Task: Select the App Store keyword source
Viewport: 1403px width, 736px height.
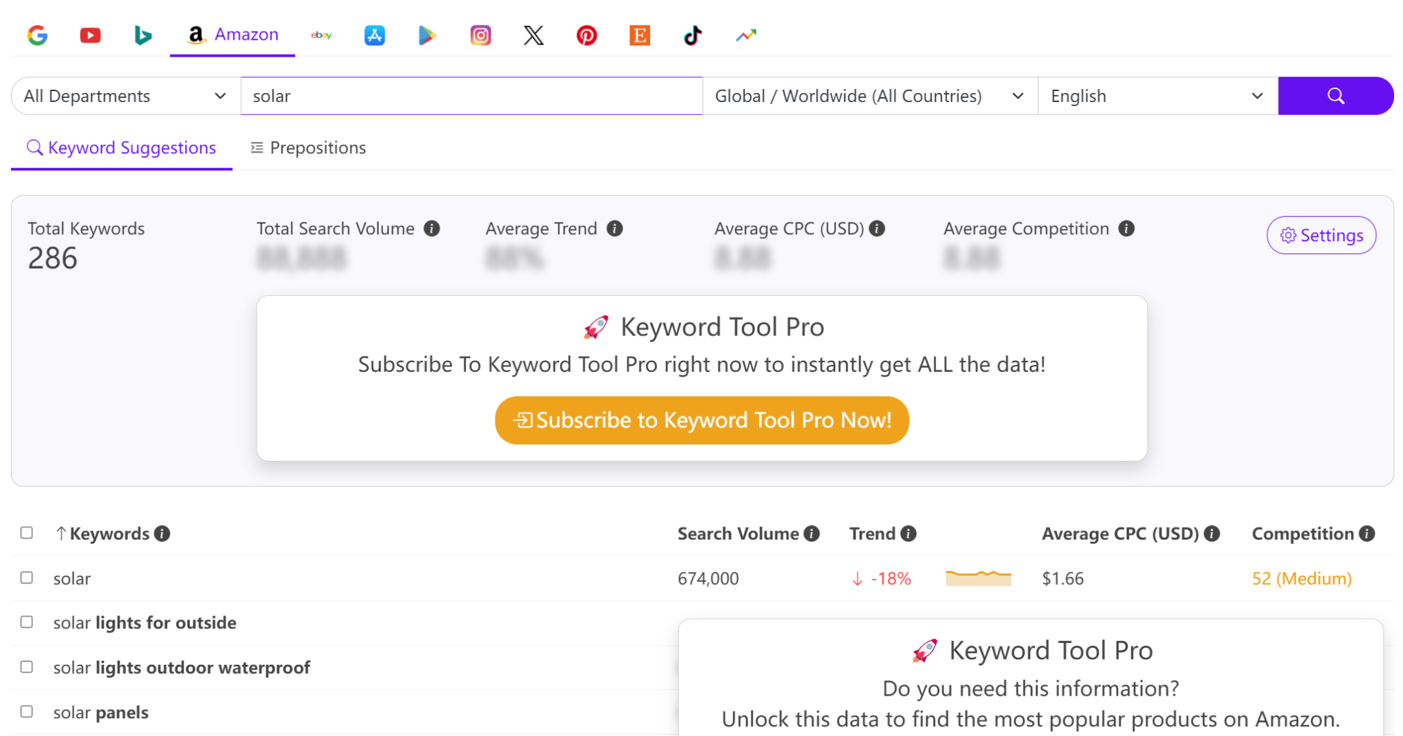Action: 374,35
